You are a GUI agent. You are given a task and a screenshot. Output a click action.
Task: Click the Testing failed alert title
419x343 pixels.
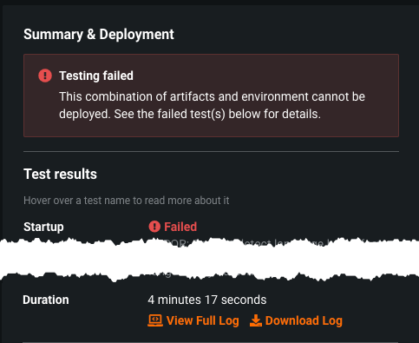coord(96,76)
